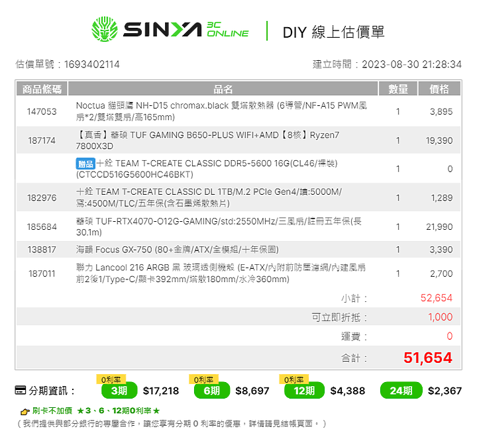Click the gift item price 0
The height and width of the screenshot is (443, 477).
[450, 169]
